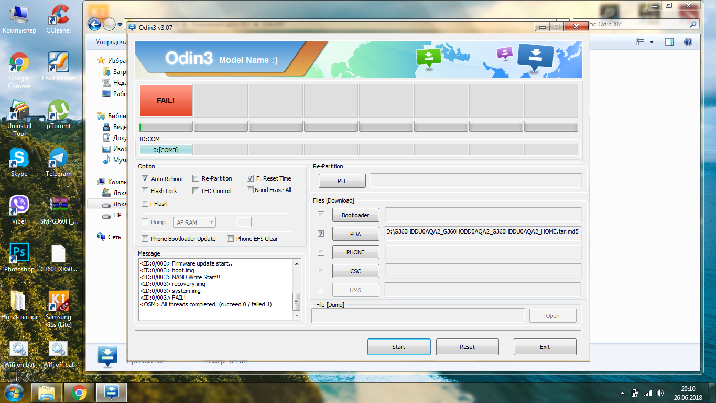Expand the AP RAM dropdown
This screenshot has width=716, height=403.
click(x=194, y=222)
